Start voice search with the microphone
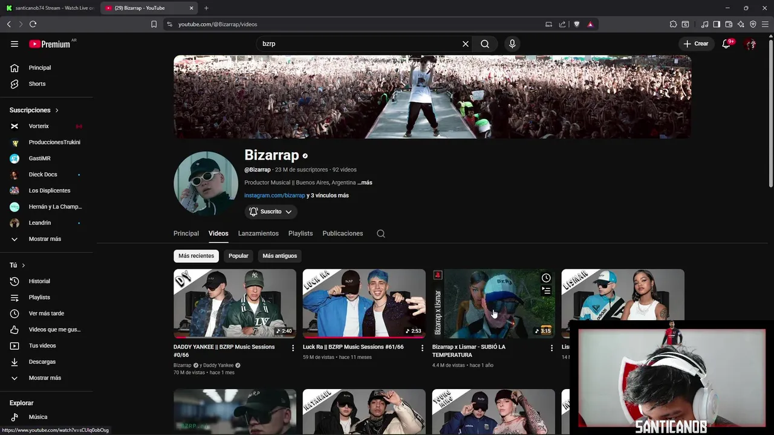Viewport: 774px width, 435px height. coord(512,43)
